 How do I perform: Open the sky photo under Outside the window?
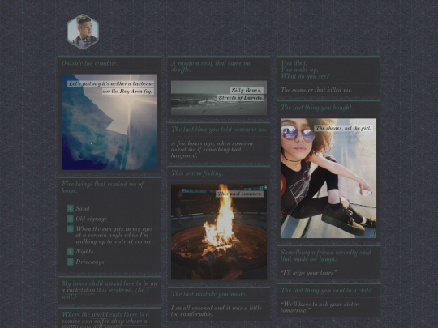(109, 121)
